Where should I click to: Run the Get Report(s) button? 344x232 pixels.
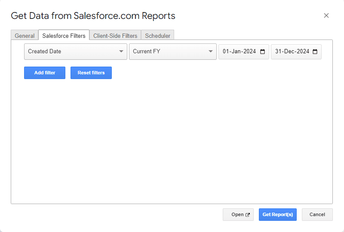coord(277,214)
